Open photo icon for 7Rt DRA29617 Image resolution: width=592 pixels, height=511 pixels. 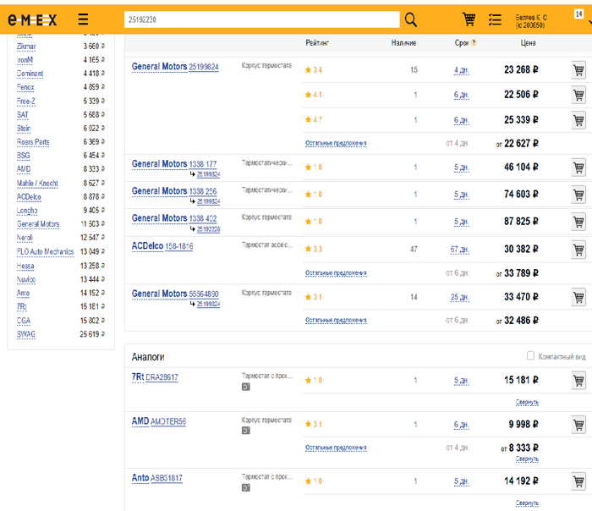coord(246,387)
